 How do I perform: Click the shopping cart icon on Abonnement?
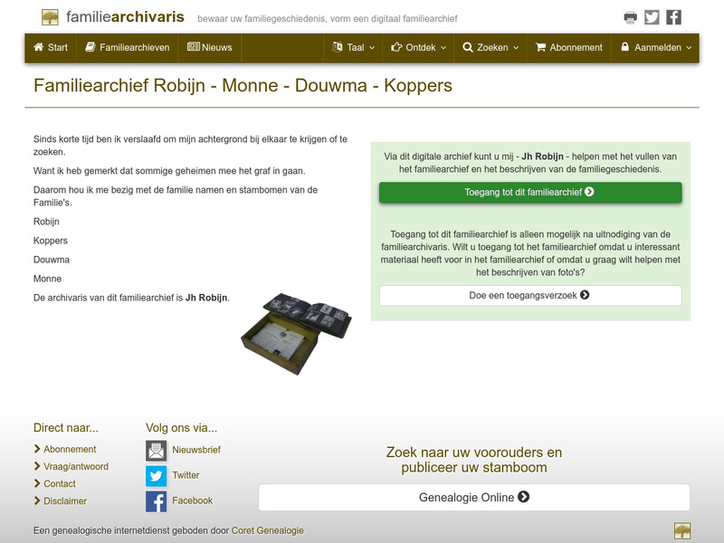(541, 46)
